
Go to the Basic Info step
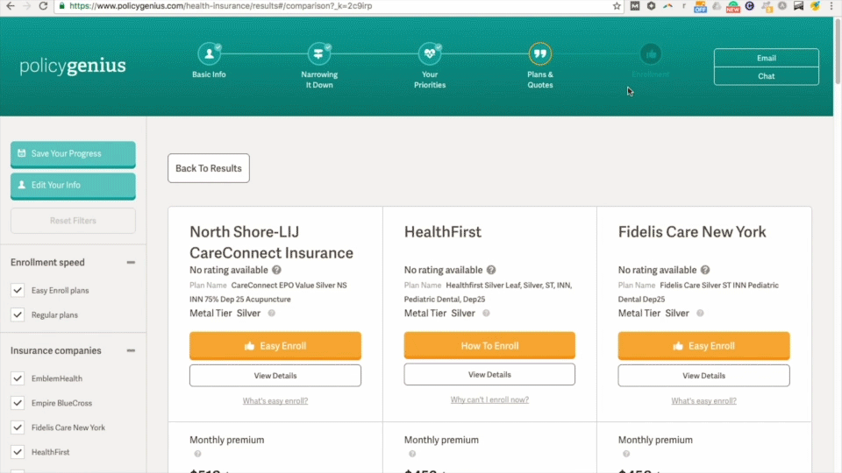click(x=209, y=60)
